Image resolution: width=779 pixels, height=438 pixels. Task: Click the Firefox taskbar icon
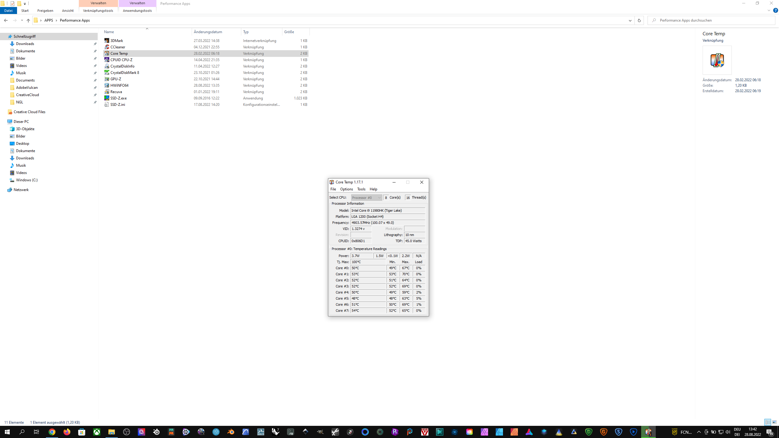pos(67,432)
